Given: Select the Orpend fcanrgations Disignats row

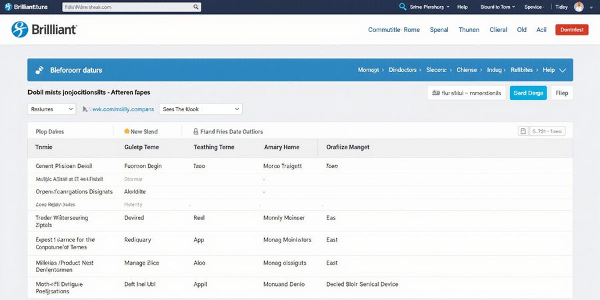Looking at the screenshot, I should click(300, 191).
